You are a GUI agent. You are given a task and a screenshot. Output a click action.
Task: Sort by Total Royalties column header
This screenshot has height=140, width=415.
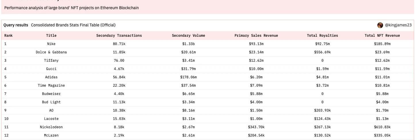coord(322,36)
